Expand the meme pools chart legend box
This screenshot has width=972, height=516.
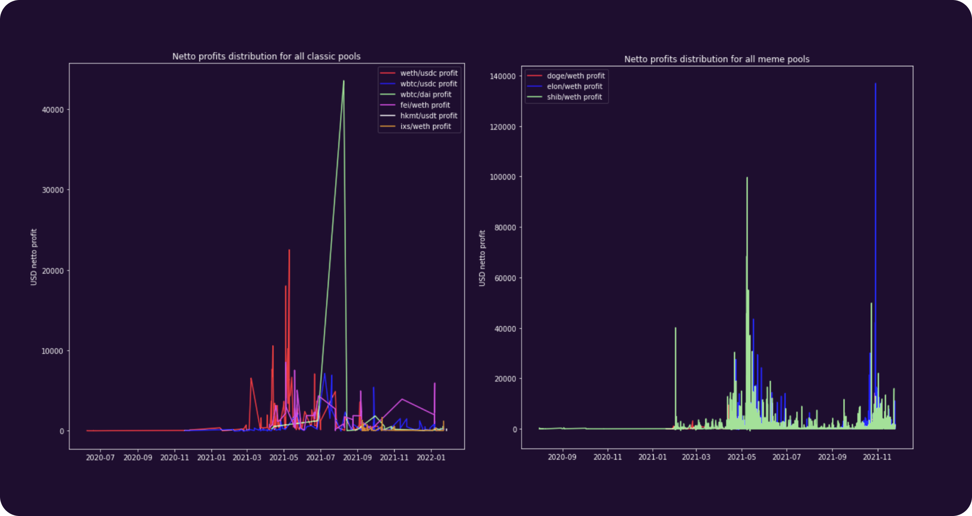coord(567,86)
